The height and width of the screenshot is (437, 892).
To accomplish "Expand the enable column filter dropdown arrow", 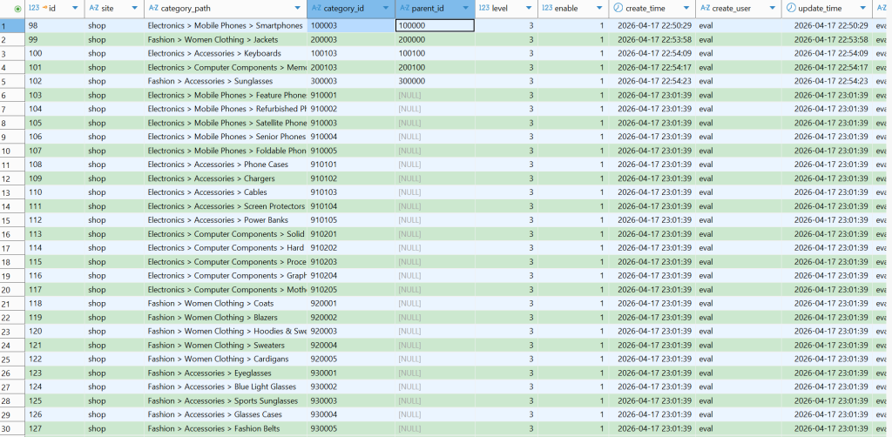I will (599, 9).
